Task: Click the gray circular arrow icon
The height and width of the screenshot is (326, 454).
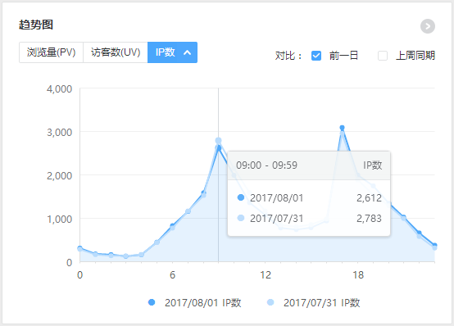Action: click(428, 26)
